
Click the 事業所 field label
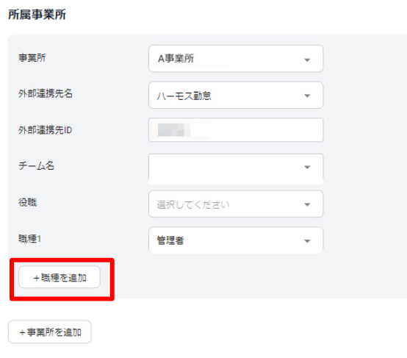click(32, 57)
